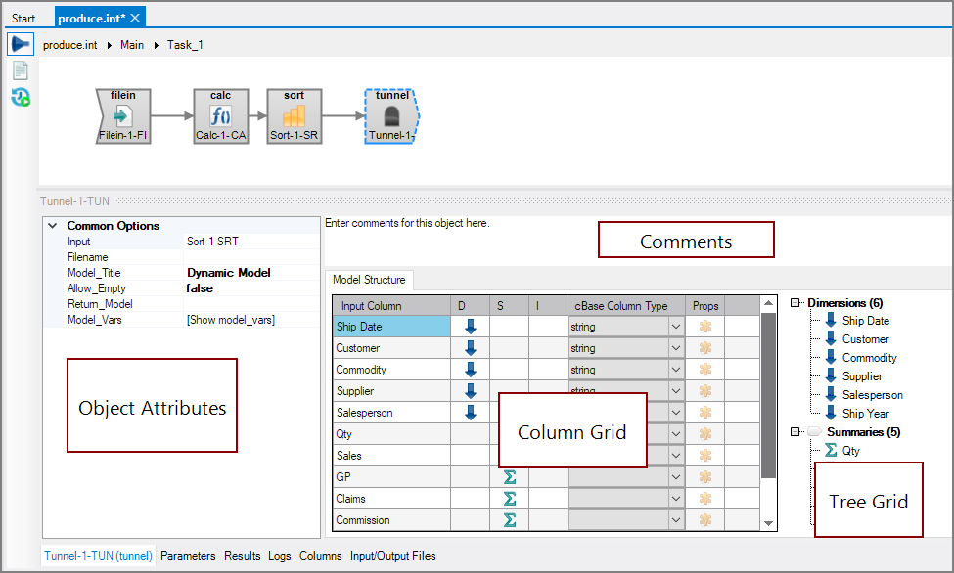Open cBase Column Type dropdown for Ship Date
This screenshot has height=573, width=954.
pyautogui.click(x=675, y=327)
